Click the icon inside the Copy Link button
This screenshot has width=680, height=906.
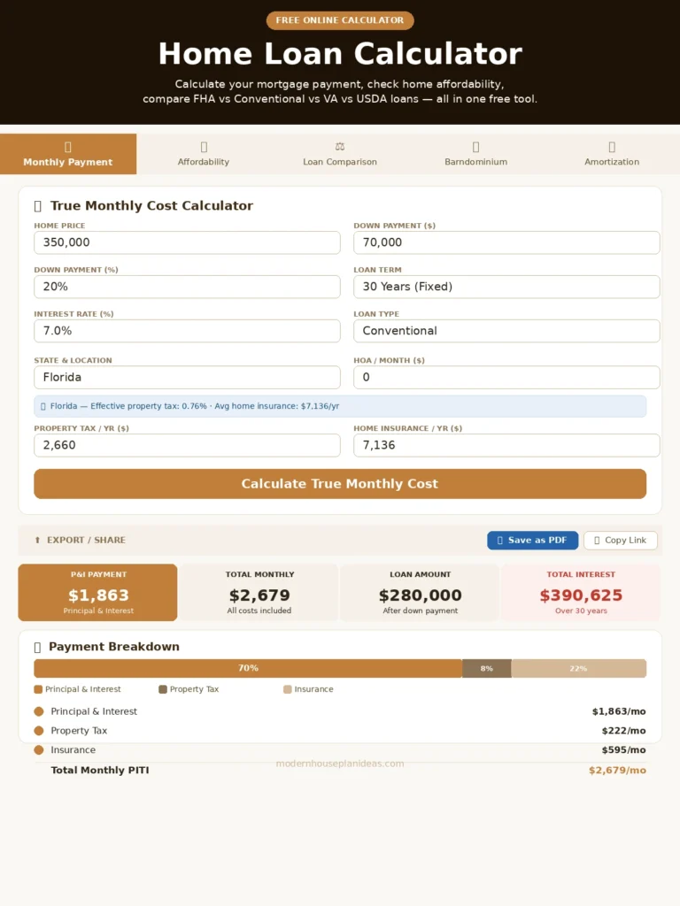coord(597,541)
